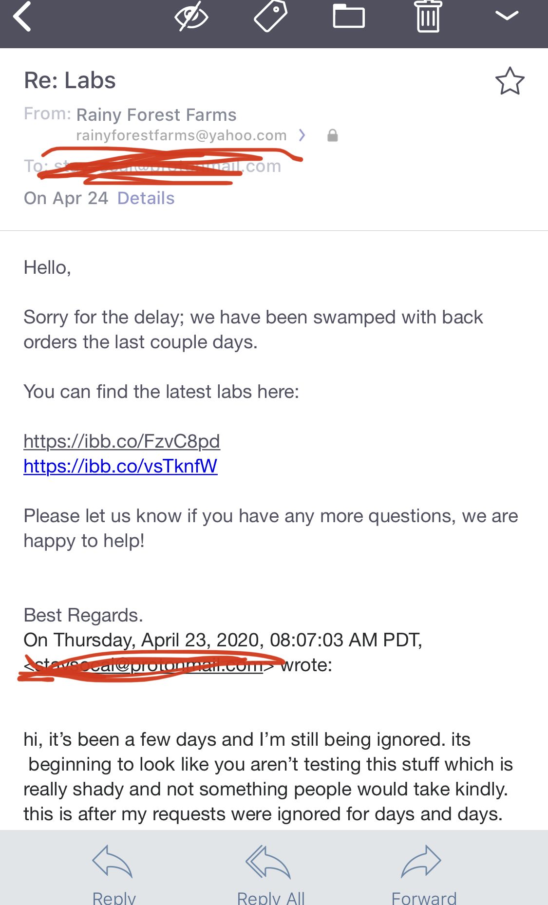Tap the Reply arrow icon
Image resolution: width=548 pixels, height=905 pixels.
coord(113,862)
